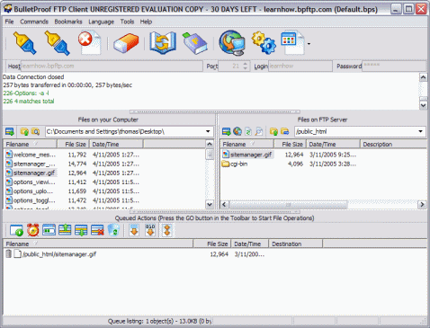This screenshot has height=328, width=430.
Task: Open the Tools menu
Action: 127,22
